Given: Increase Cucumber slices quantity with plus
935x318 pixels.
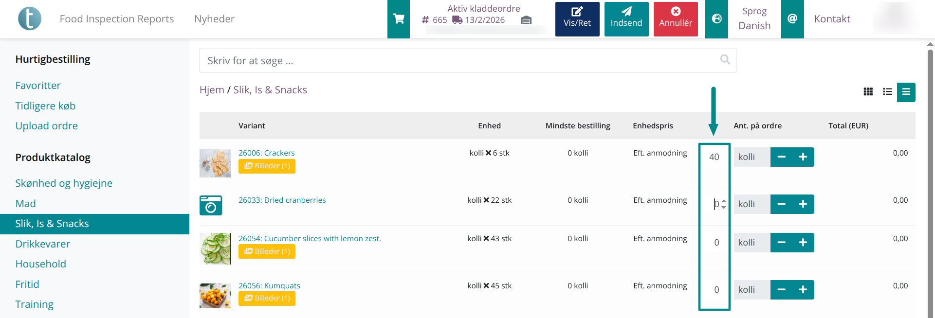Looking at the screenshot, I should [x=803, y=243].
